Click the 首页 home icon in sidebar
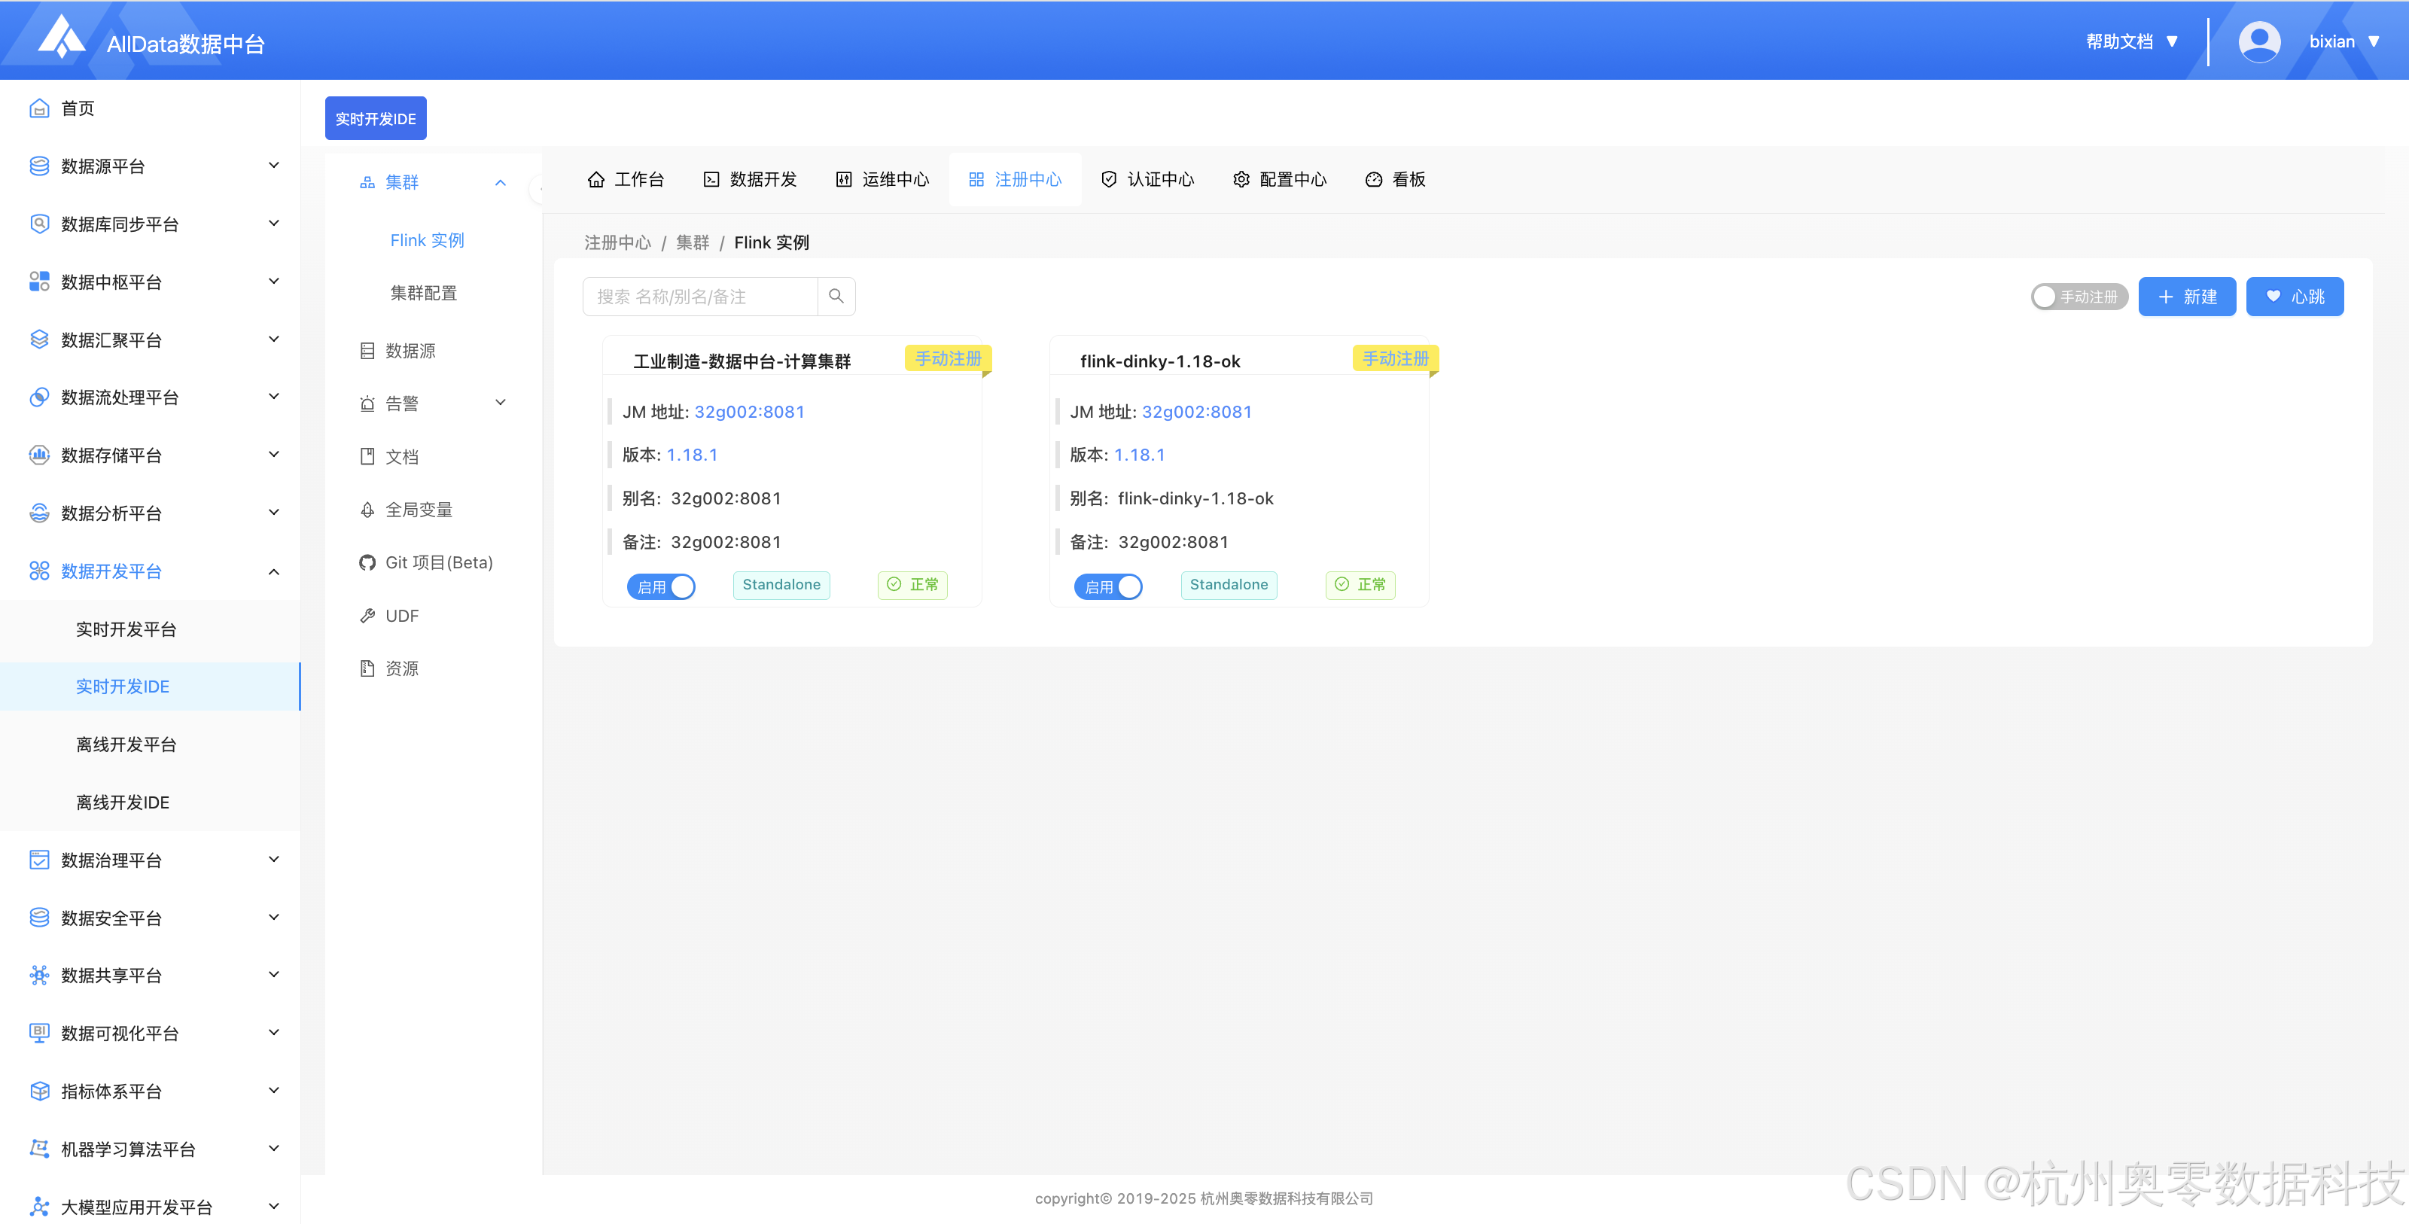Viewport: 2409px width, 1224px height. pos(39,108)
